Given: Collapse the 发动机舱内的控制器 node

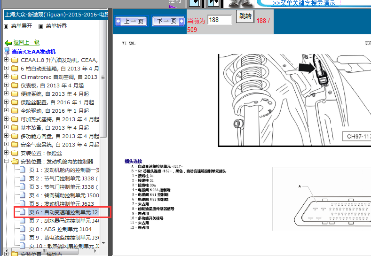Looking at the screenshot, I should click(7, 161).
